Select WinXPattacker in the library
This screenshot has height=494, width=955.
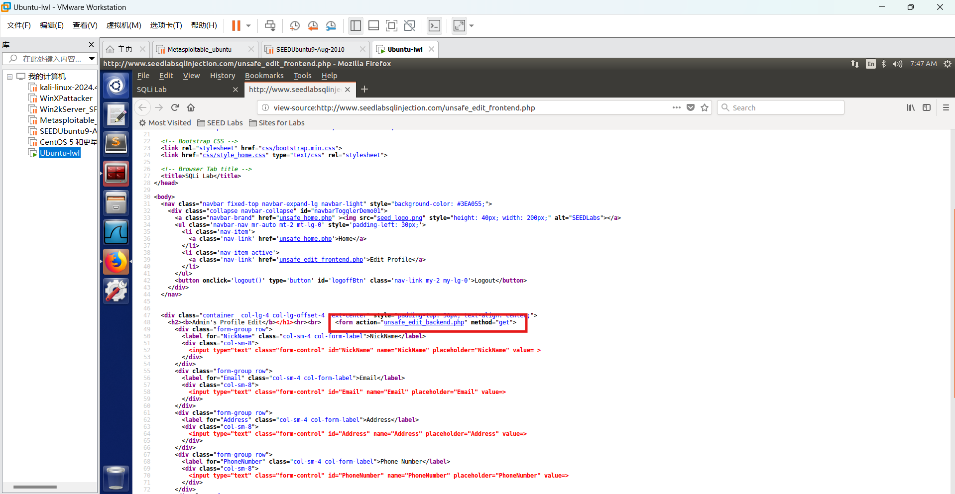pos(60,99)
